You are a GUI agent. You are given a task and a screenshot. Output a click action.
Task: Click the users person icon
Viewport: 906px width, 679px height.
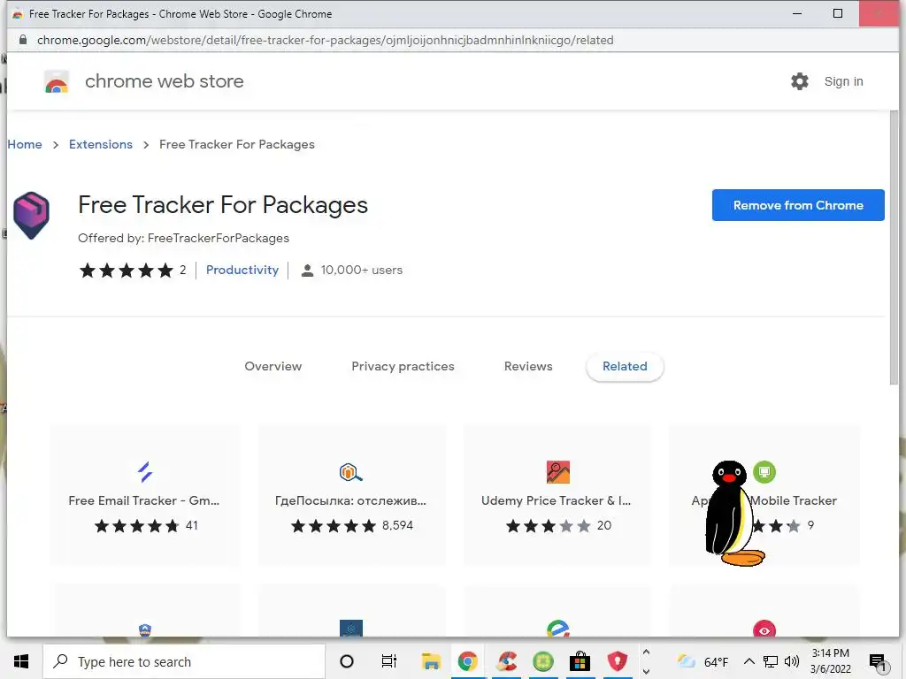(307, 271)
